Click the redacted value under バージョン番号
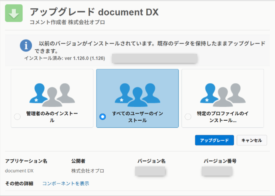Image resolution: width=275 pixels, height=196 pixels. 217,171
